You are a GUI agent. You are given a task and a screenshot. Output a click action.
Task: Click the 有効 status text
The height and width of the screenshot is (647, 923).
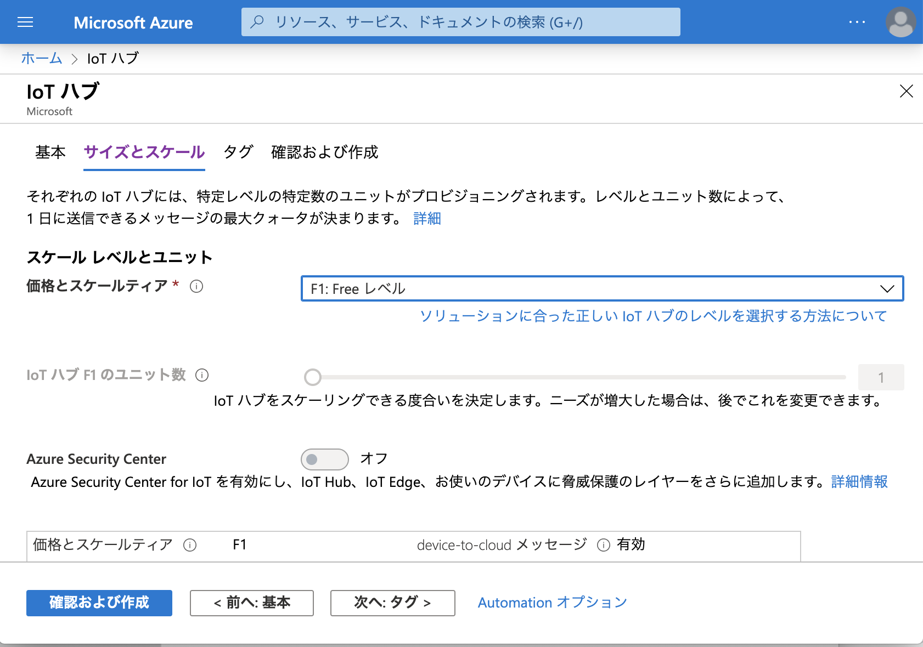631,544
